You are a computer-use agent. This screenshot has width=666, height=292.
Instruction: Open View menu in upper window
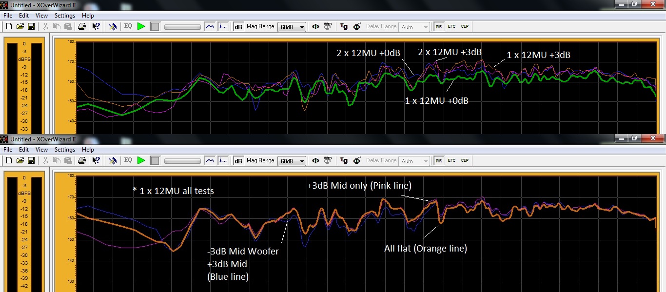point(41,16)
